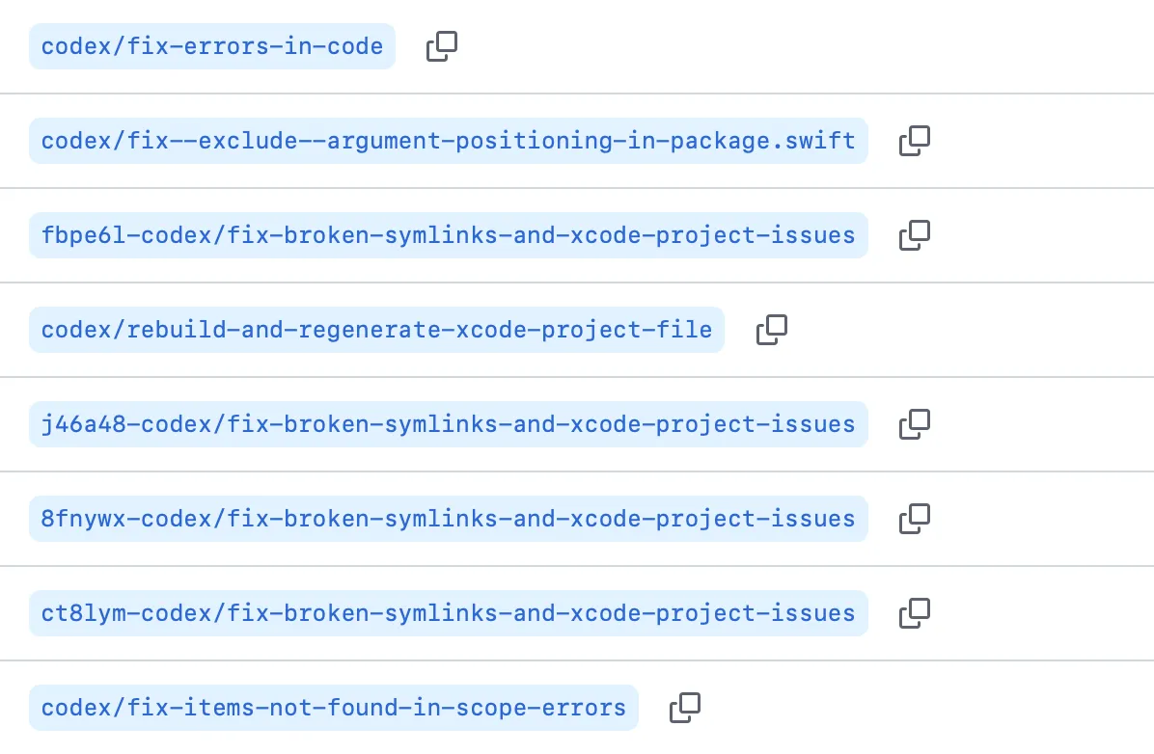Copy the rebuild-and-regenerate-xcode-project-file branch name
The height and width of the screenshot is (754, 1154).
click(771, 330)
